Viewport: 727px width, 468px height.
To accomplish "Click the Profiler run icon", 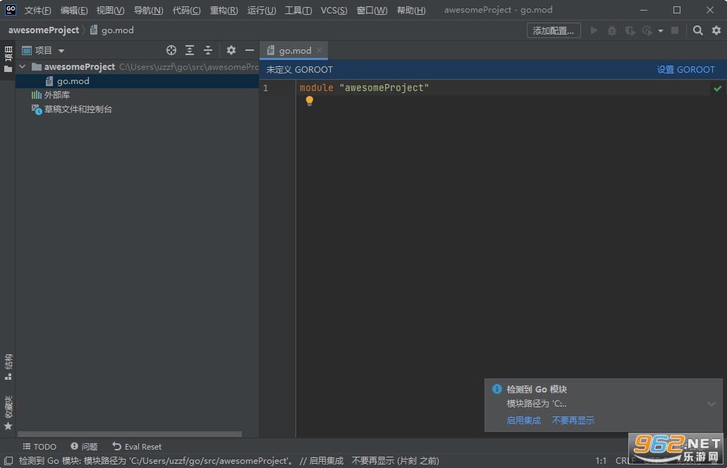I will (647, 30).
